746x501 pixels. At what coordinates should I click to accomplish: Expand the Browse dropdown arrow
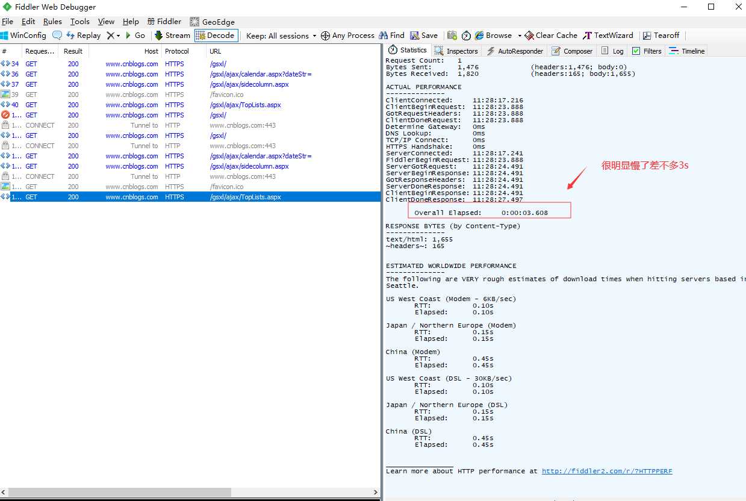[520, 36]
